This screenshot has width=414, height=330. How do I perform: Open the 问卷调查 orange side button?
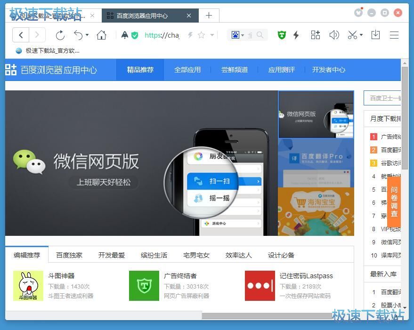(394, 201)
